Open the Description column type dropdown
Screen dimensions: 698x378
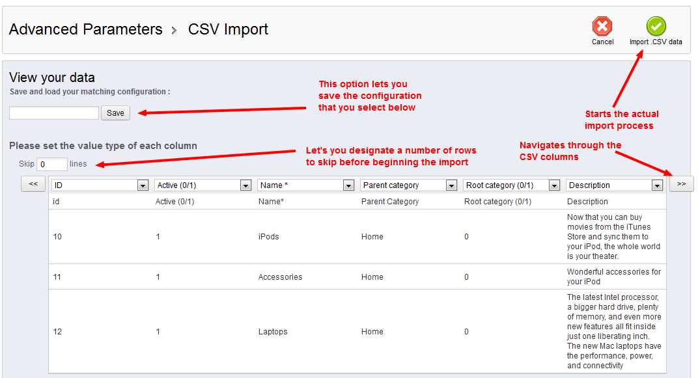[x=615, y=185]
